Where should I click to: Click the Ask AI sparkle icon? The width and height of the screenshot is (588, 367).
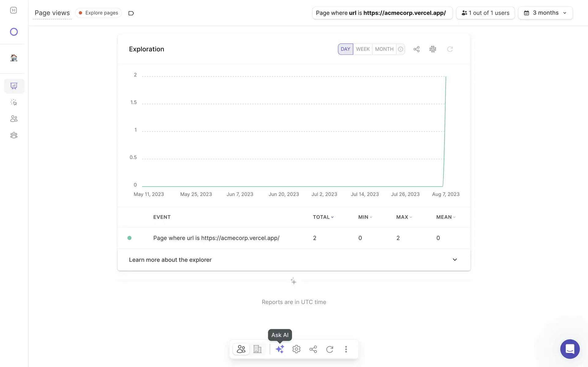pos(280,349)
